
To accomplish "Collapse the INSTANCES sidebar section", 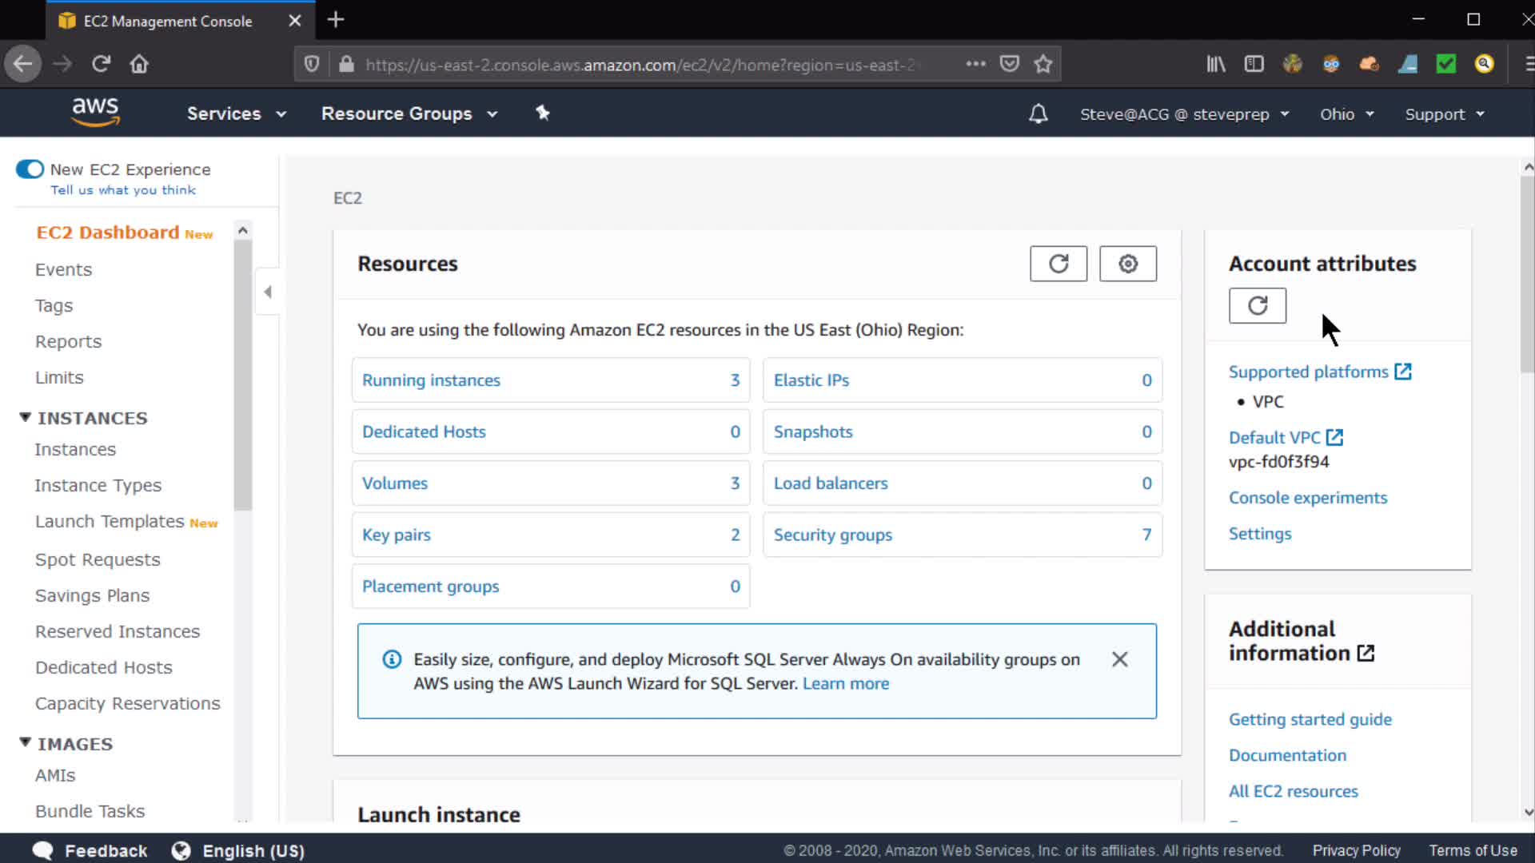I will 26,417.
